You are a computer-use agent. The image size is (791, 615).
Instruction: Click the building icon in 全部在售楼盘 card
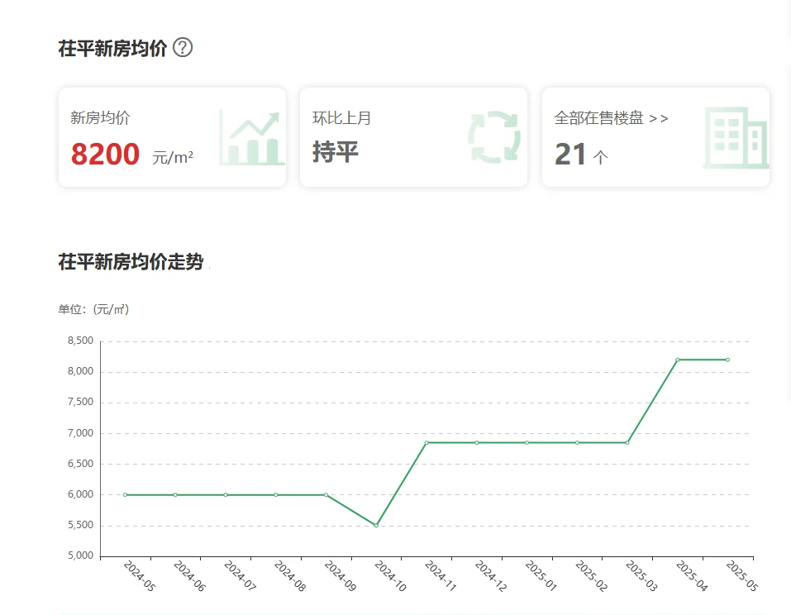735,137
